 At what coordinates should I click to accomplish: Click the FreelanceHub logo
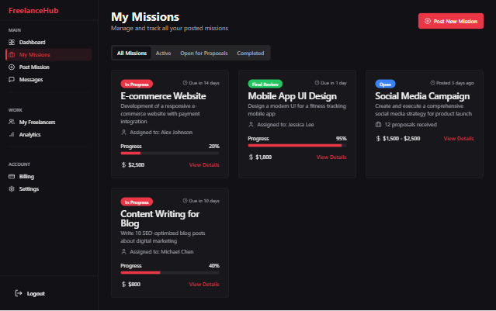(33, 10)
